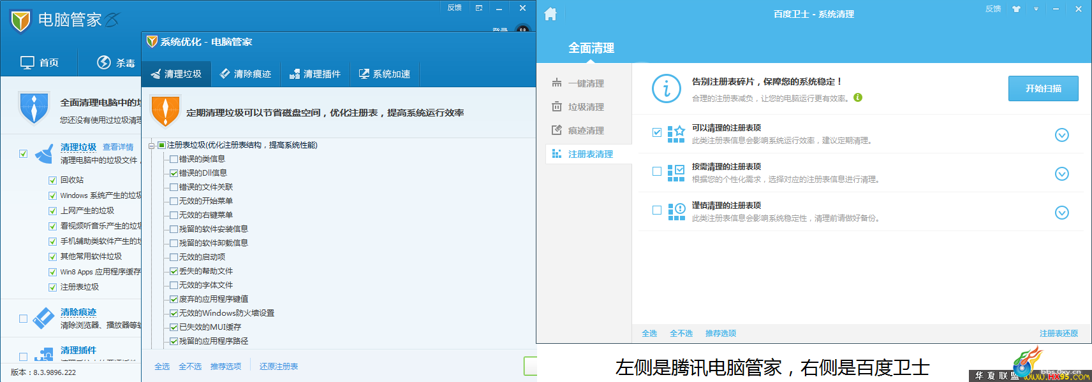Check 错误的文件关联 checkbox
Image resolution: width=1092 pixels, height=382 pixels.
point(173,187)
